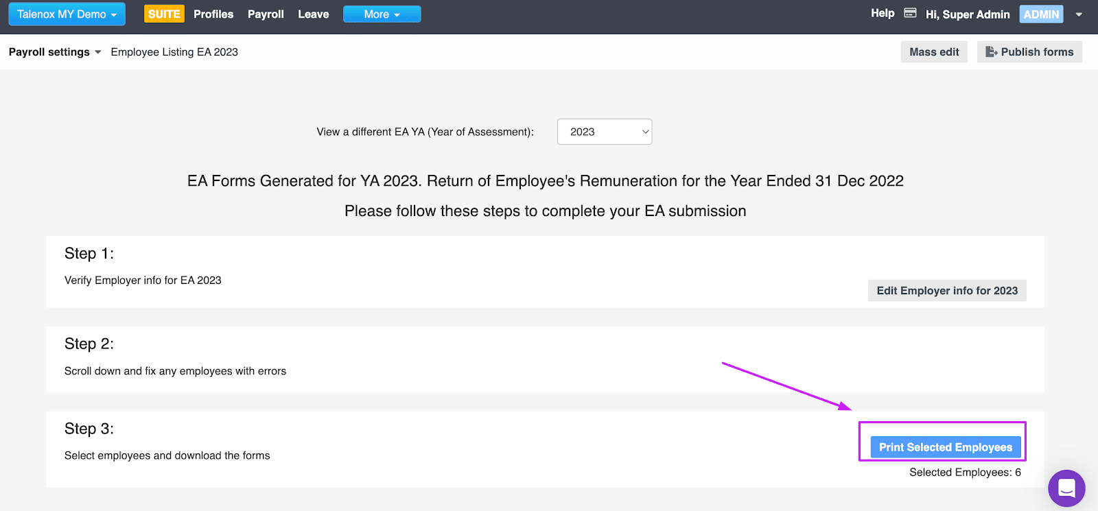Open the billing card icon near Help
The image size is (1098, 511).
911,12
